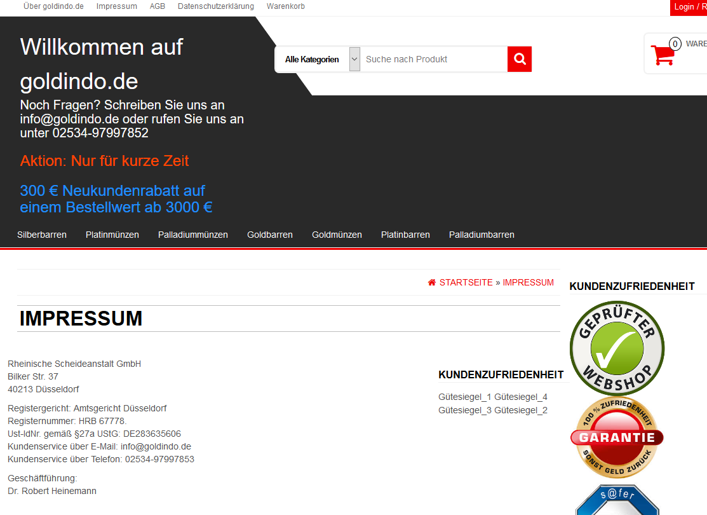Click the '40213 Düsseldorf' line
Image resolution: width=707 pixels, height=515 pixels.
(x=43, y=389)
